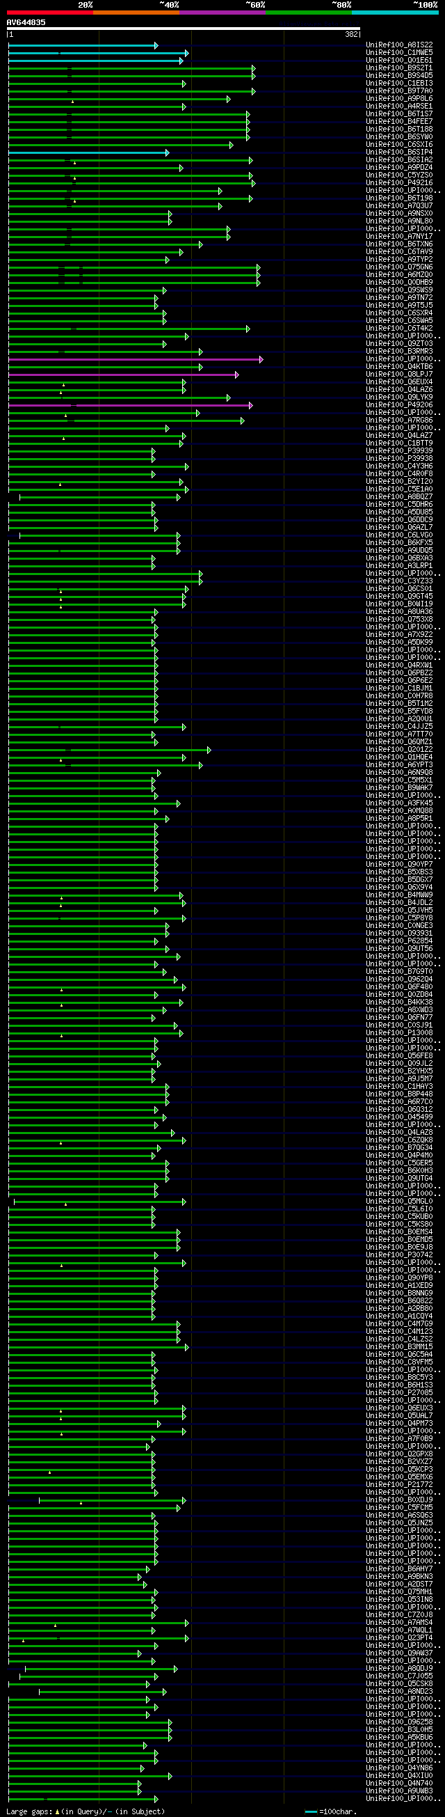Click the cyan alignment bar for UniRef100_B6SIP4

(89, 152)
